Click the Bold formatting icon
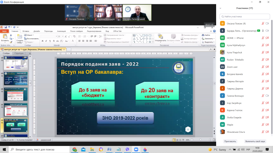Image resolution: width=273 pixels, height=153 pixels. [42, 41]
